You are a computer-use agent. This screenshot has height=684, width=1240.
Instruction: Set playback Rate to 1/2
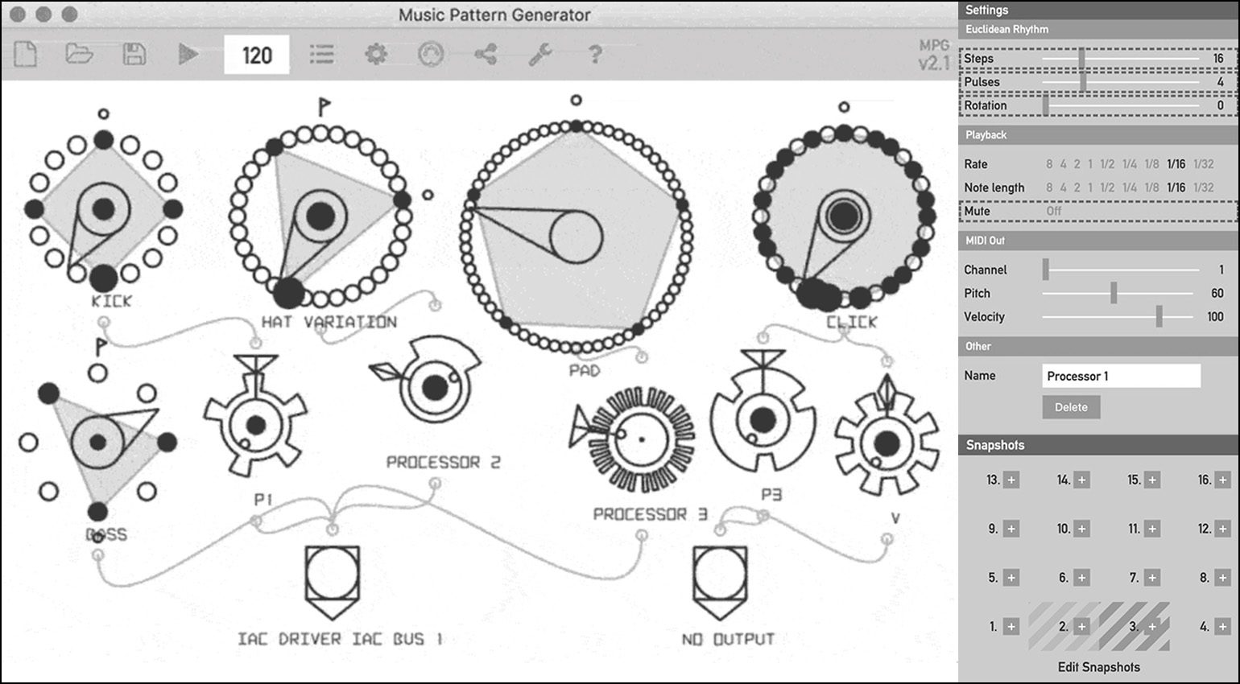pos(1107,164)
